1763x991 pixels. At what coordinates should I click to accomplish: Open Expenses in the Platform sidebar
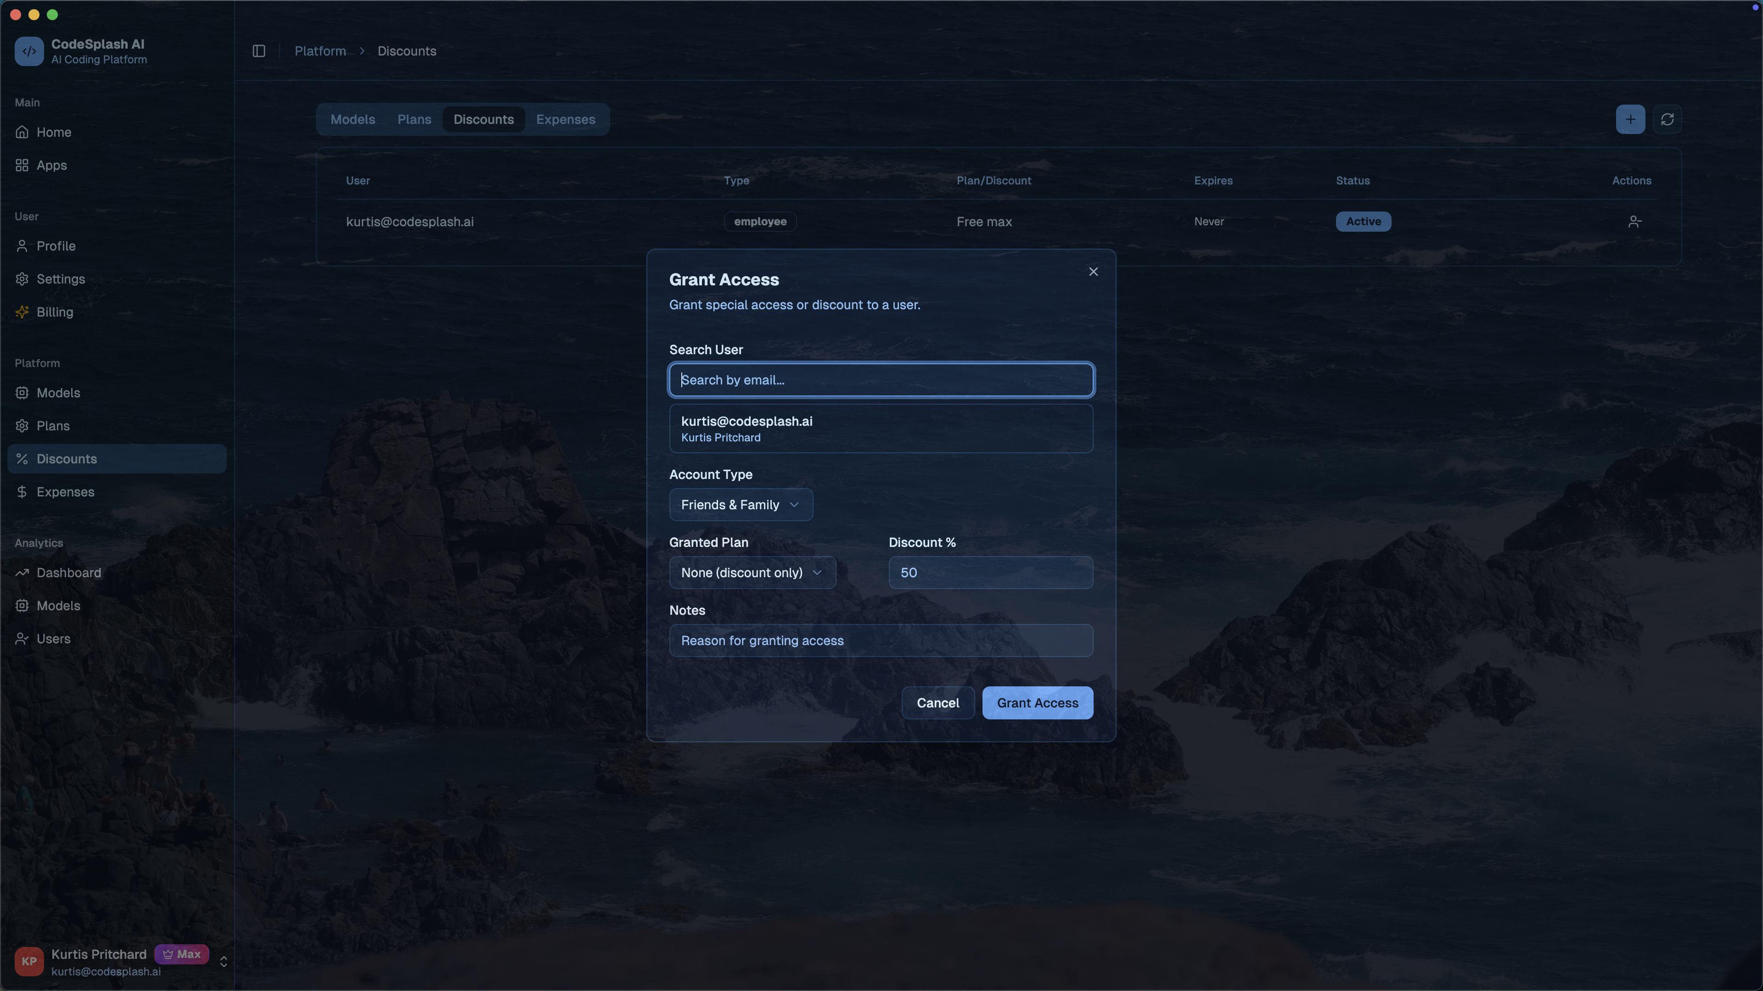pyautogui.click(x=65, y=492)
